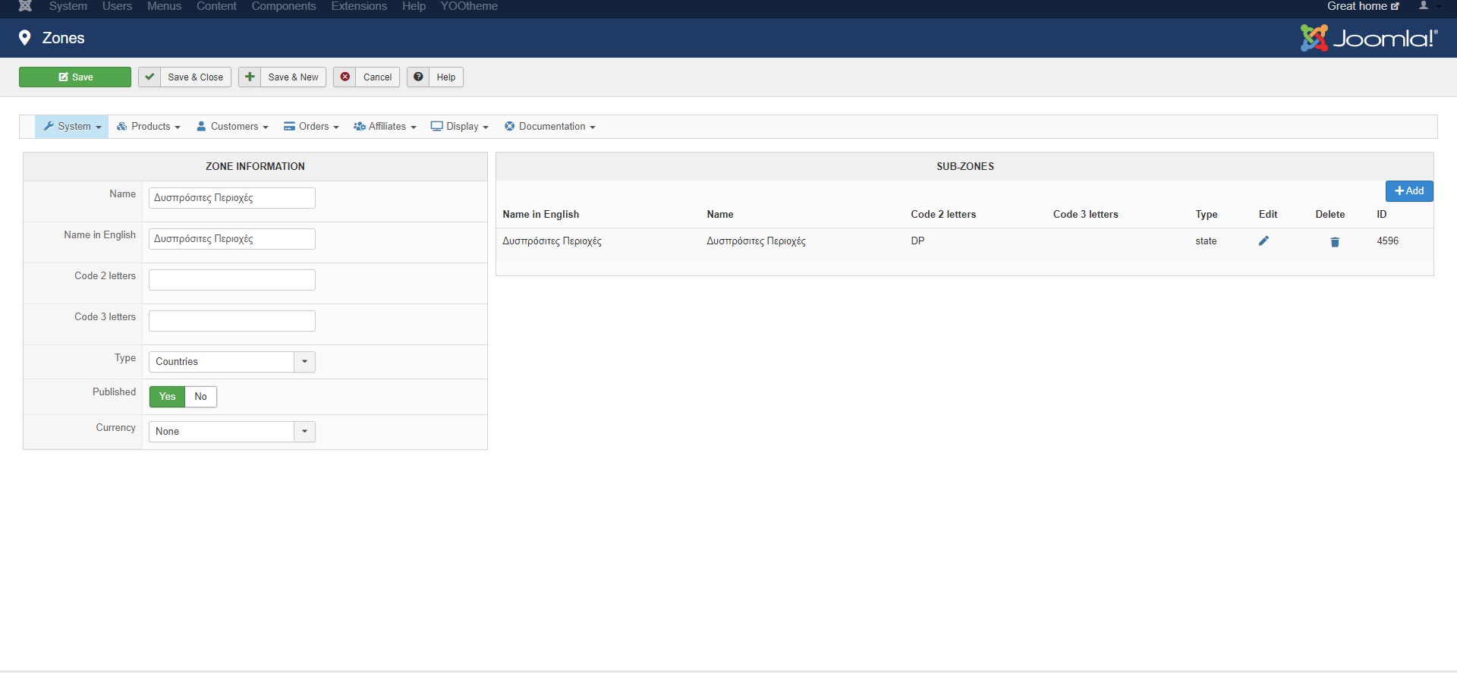Click the red Cancel cross icon
The width and height of the screenshot is (1457, 673).
click(345, 77)
